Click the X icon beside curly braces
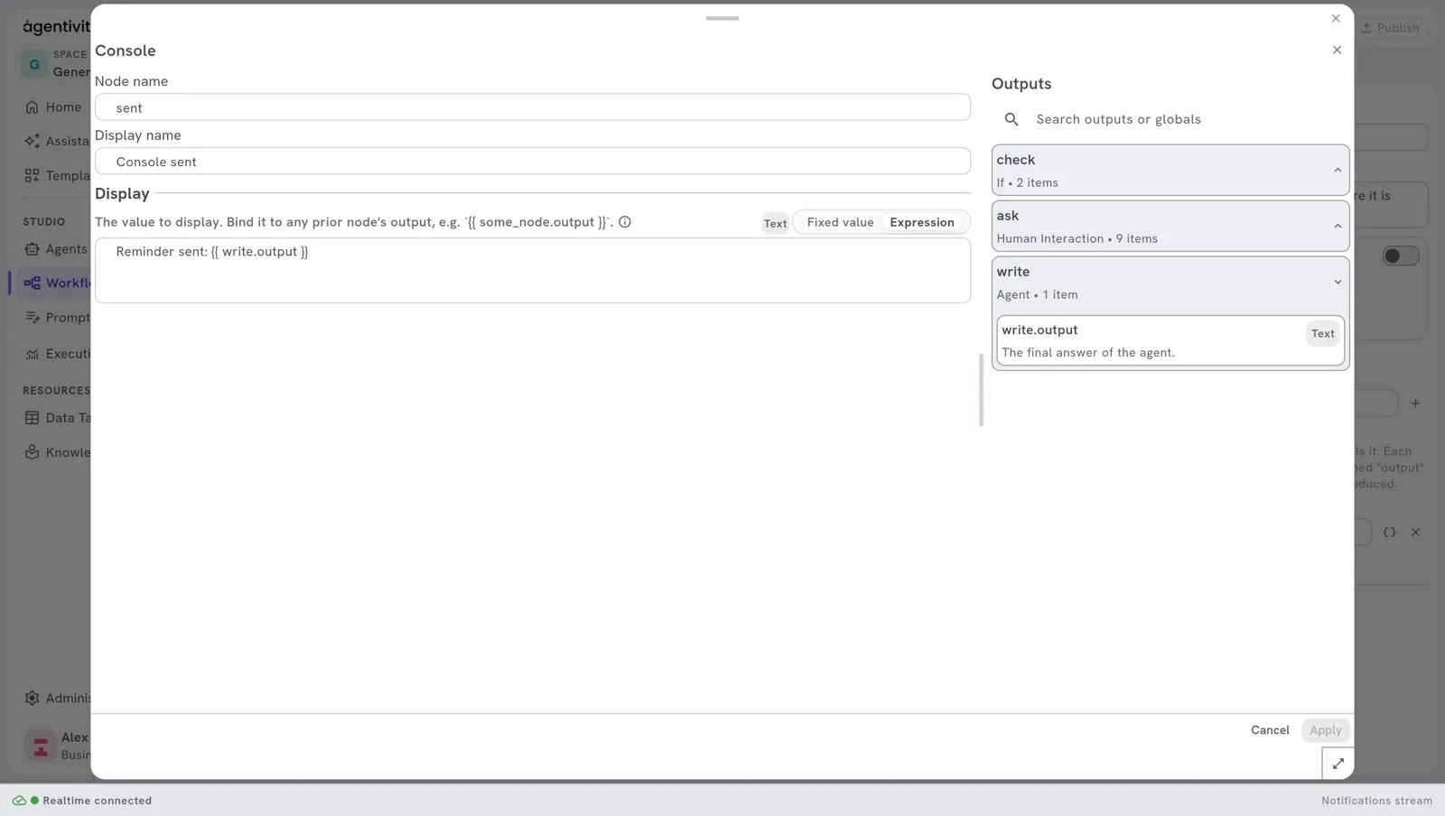The height and width of the screenshot is (816, 1445). [1415, 533]
